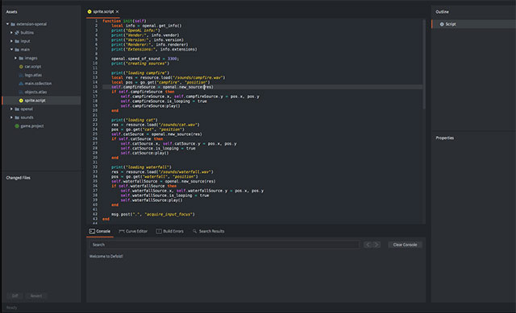The image size is (516, 313).
Task: Select logo.atlas in the Assets tree
Action: point(33,75)
